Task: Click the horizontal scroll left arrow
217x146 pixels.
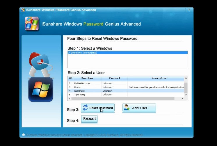Action: [x=70, y=98]
